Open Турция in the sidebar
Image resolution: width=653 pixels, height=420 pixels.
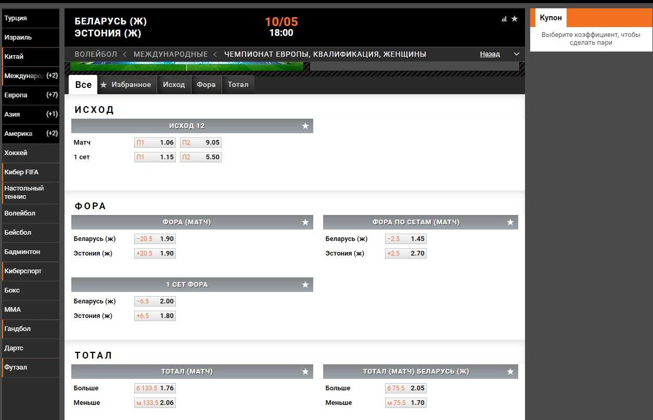click(x=31, y=18)
